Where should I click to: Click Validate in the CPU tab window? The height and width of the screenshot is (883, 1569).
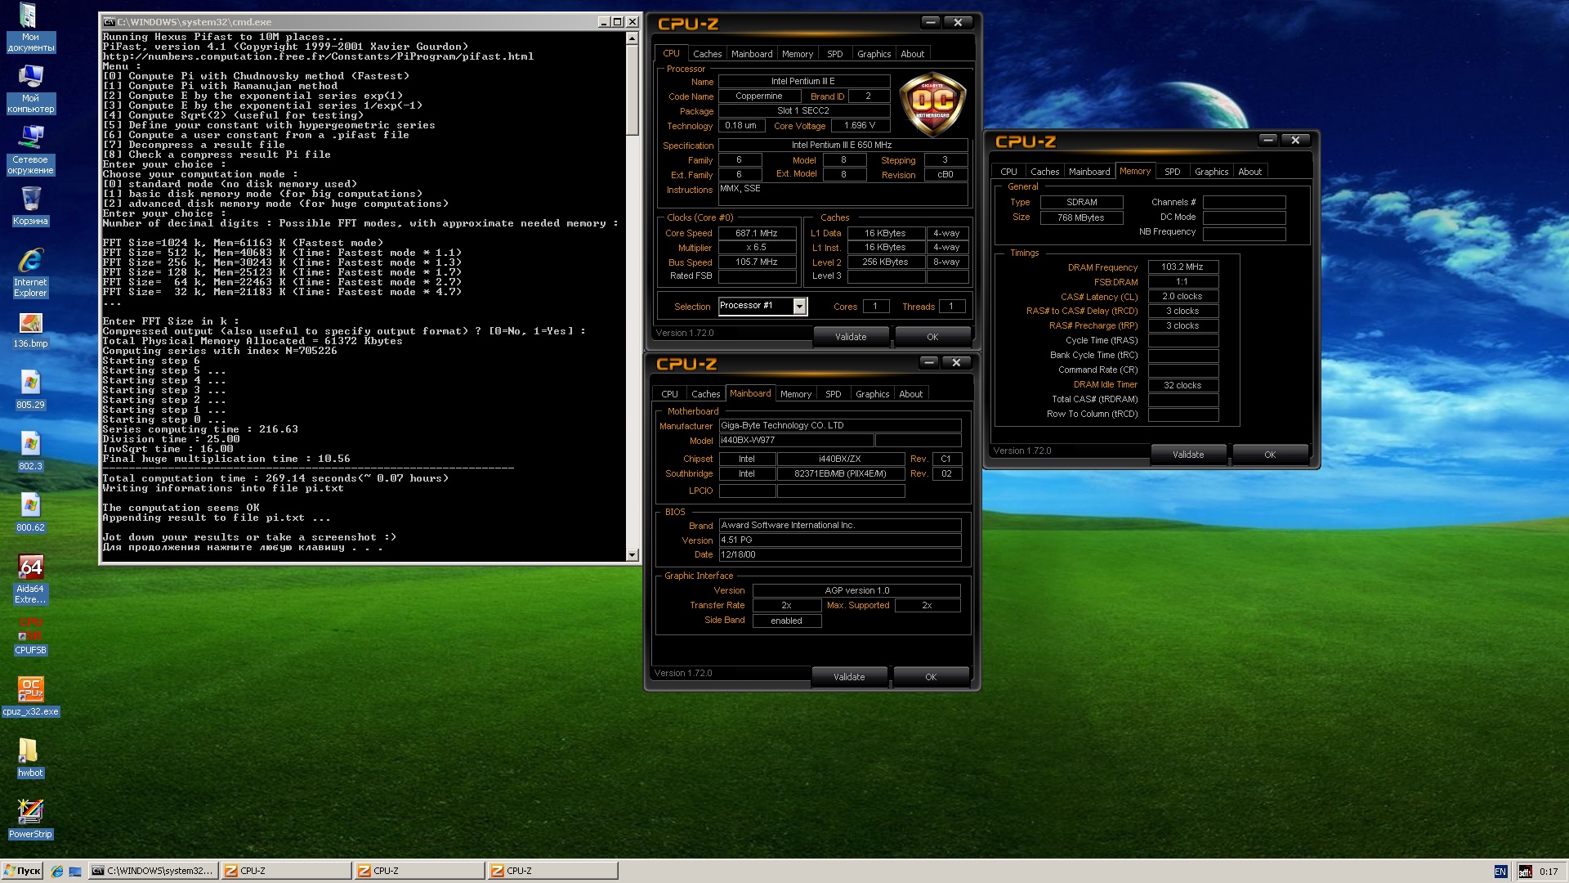[851, 337]
